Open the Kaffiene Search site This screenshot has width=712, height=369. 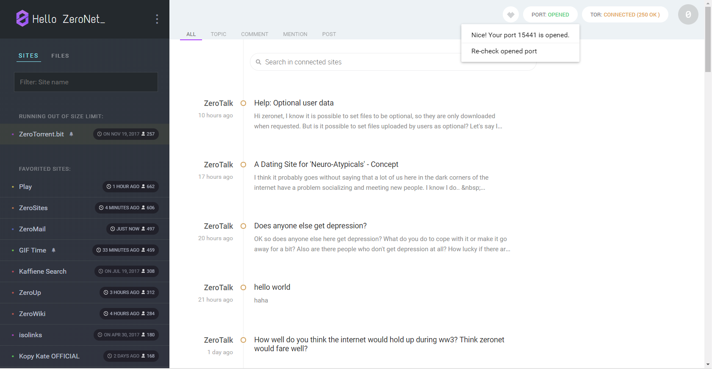(x=43, y=271)
